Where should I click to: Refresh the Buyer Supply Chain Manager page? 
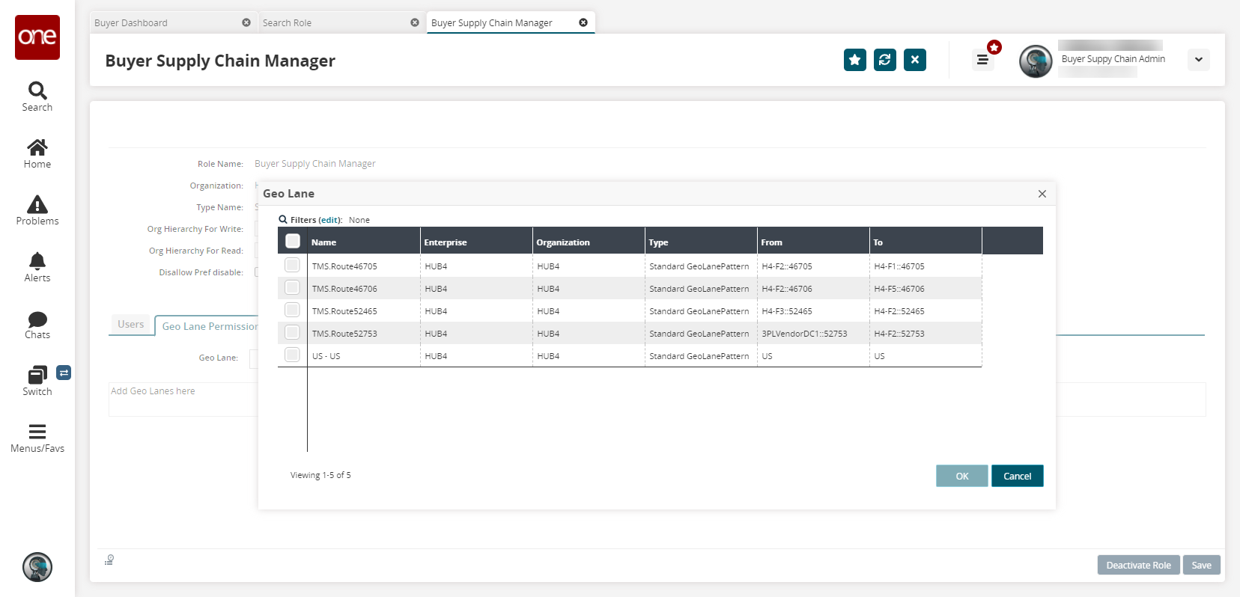[884, 60]
